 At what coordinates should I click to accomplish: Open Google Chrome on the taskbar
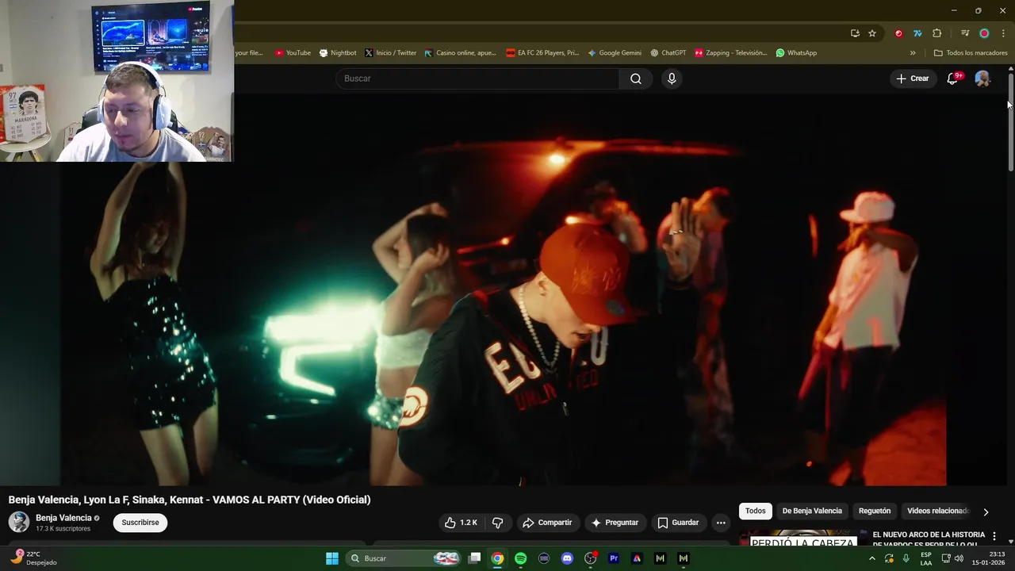pos(497,558)
